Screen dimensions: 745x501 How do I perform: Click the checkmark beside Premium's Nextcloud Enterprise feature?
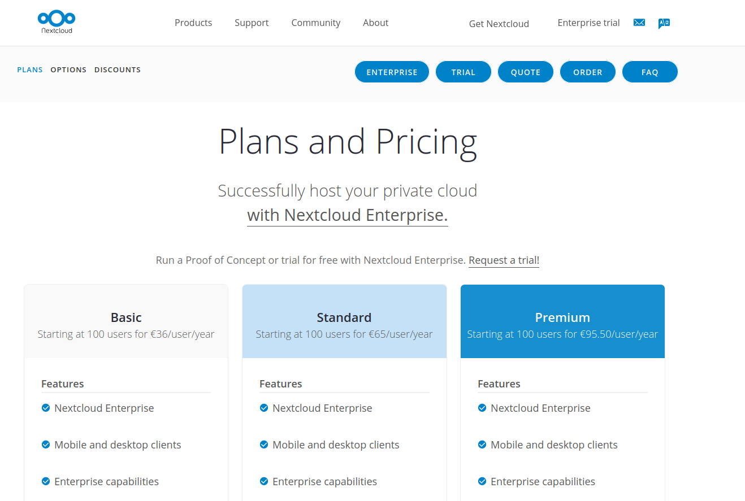pyautogui.click(x=482, y=408)
